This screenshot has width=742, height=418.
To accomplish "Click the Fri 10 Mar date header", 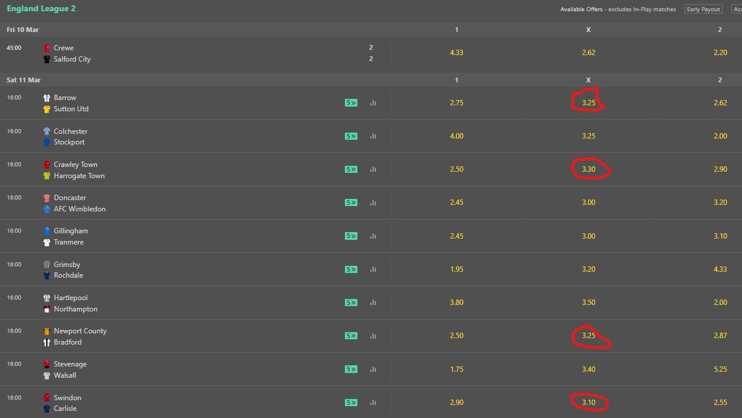I will [x=23, y=30].
